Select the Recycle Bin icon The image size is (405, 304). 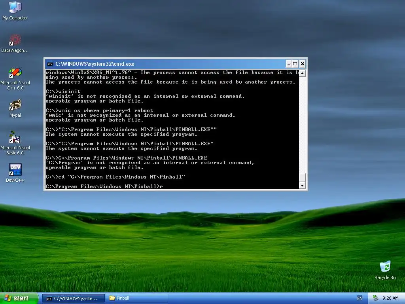point(385,270)
